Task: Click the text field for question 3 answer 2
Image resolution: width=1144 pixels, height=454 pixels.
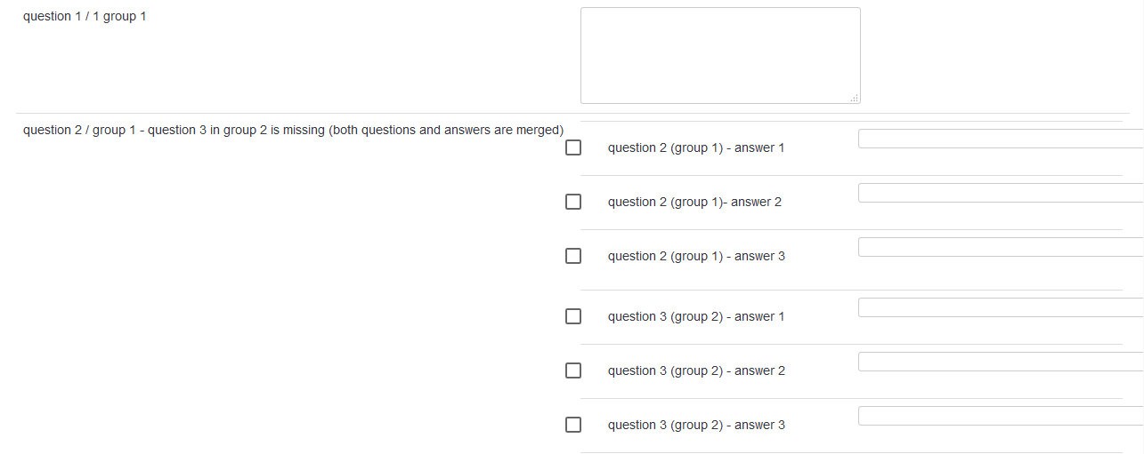Action: (x=1000, y=362)
